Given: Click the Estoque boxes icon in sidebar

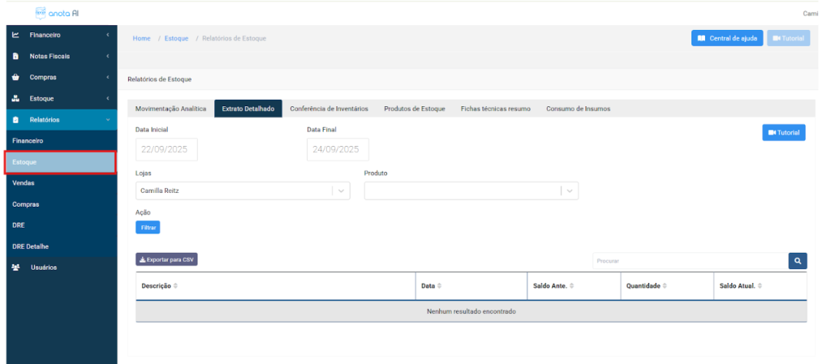Looking at the screenshot, I should [15, 99].
